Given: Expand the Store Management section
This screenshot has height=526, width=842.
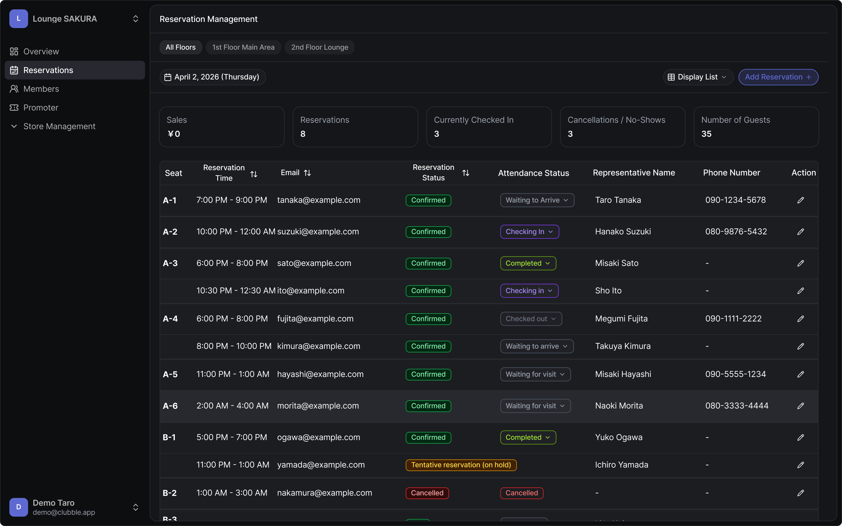Looking at the screenshot, I should point(59,126).
